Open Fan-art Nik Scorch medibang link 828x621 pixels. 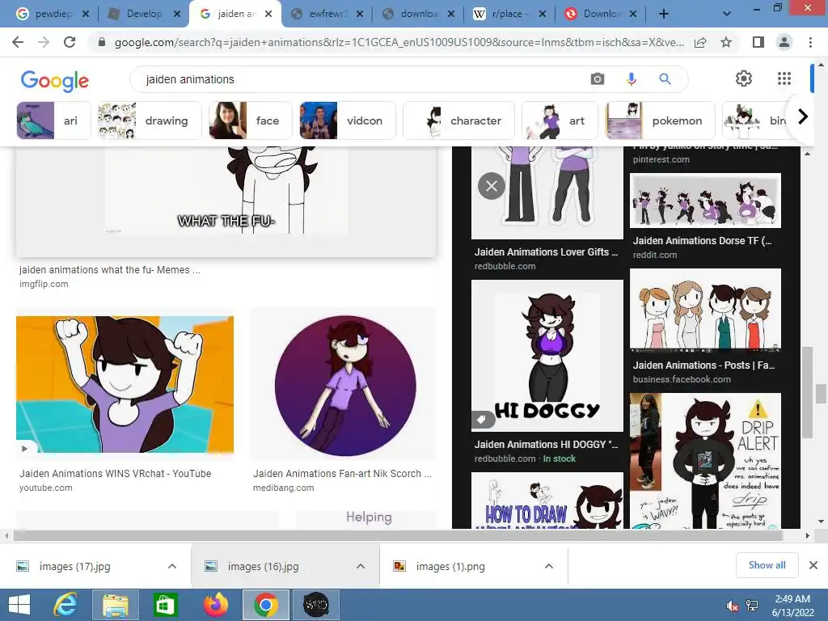click(x=342, y=480)
